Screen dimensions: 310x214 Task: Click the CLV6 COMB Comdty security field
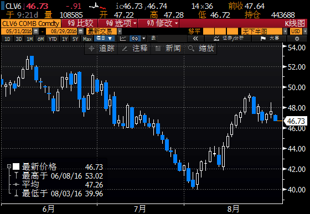tap(31, 23)
